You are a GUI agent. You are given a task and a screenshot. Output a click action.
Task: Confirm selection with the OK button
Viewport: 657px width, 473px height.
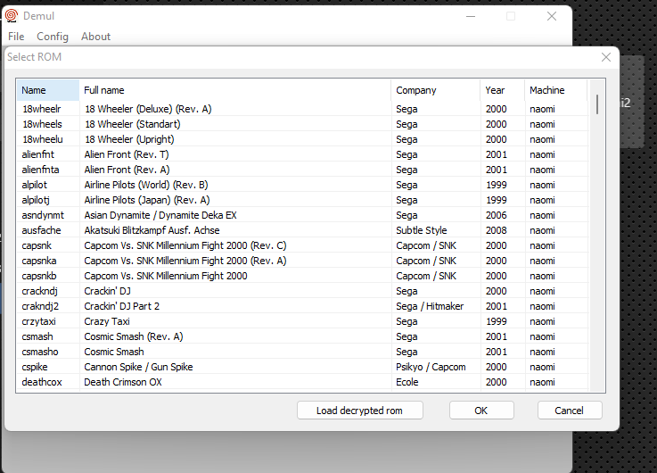click(481, 411)
